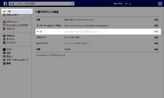Screen dimensions: 164x98
Task: Click the globe icon beside お知らせ
Action: click(4, 36)
